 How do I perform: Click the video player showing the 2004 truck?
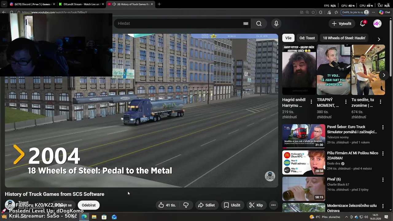click(142, 110)
